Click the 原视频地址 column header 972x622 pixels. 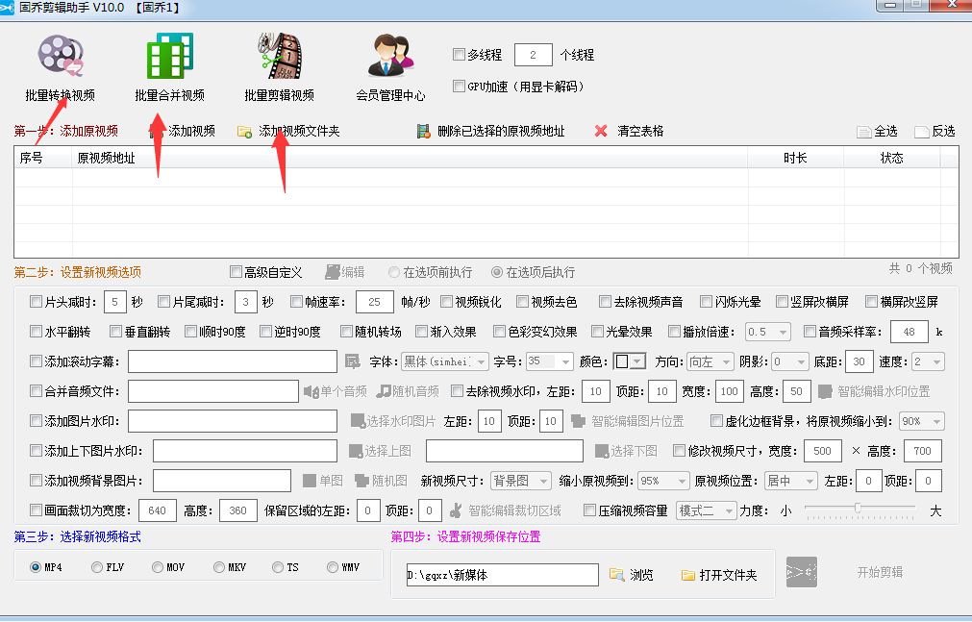[410, 158]
